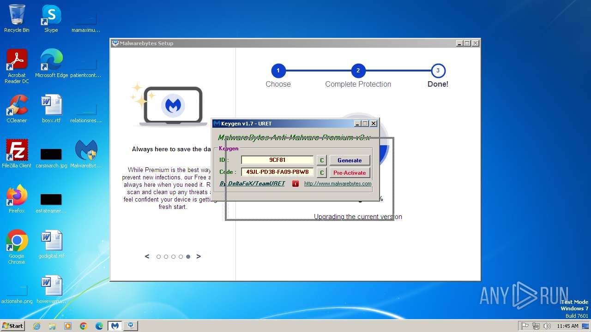
Task: Select the actionshe.png file icon
Action: [x=17, y=294]
